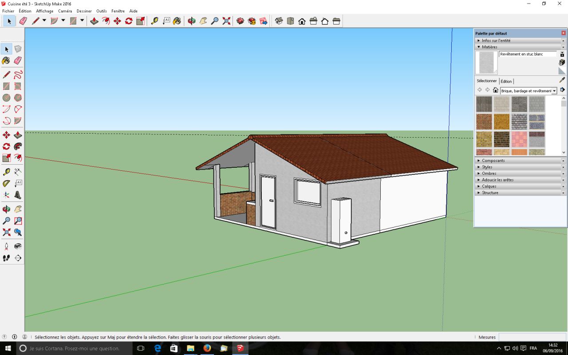Click the Push/Pull tool in top toolbar
The height and width of the screenshot is (355, 568).
tap(94, 21)
